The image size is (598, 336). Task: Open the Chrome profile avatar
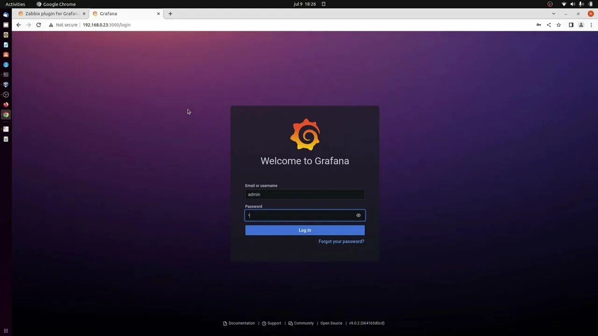581,25
